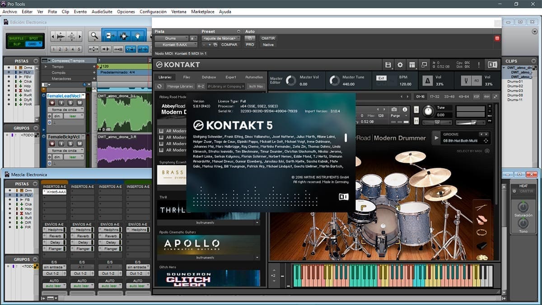Open the Kontakt 5-AAX insert selector dropdown
This screenshot has height=305, width=542.
pyautogui.click(x=176, y=45)
